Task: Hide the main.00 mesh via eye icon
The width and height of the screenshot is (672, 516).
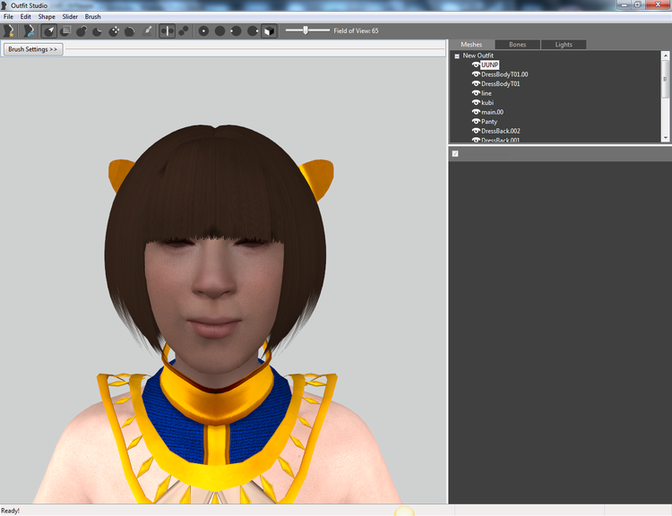Action: click(x=476, y=112)
